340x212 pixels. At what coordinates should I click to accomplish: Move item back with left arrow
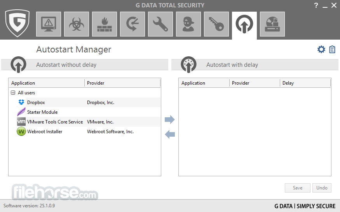[170, 134]
